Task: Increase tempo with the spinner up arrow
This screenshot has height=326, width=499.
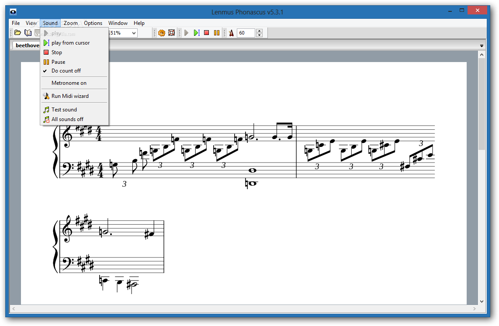Action: click(x=260, y=31)
